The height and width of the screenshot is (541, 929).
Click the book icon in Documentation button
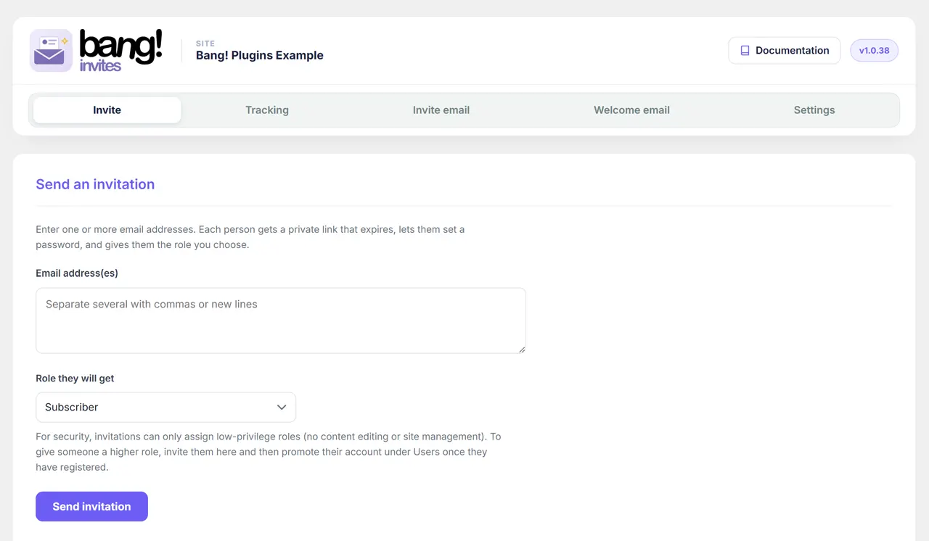[x=745, y=51]
